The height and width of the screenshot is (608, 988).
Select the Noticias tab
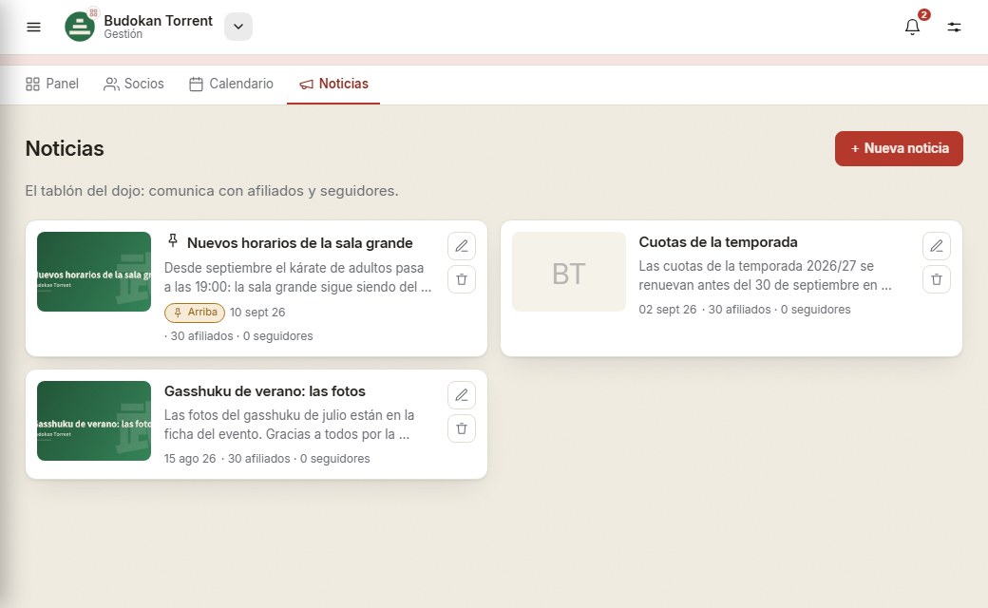pyautogui.click(x=333, y=84)
